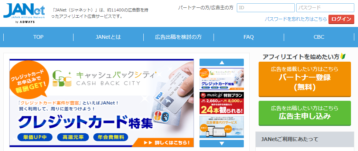Select the music.jp special plan thumbnail
The height and width of the screenshot is (151, 358).
pyautogui.click(x=221, y=103)
